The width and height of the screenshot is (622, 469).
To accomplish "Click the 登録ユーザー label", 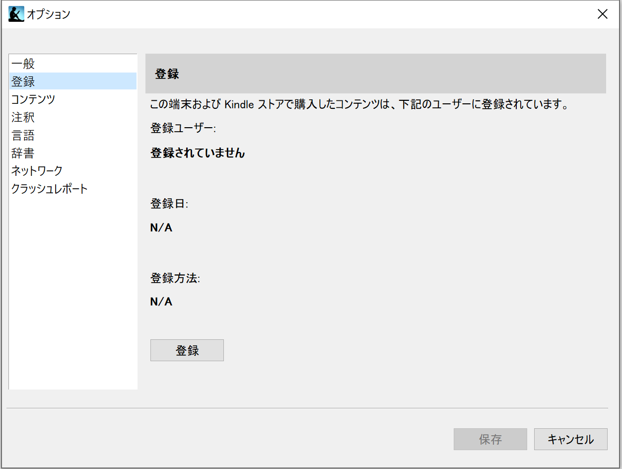I will pos(183,128).
